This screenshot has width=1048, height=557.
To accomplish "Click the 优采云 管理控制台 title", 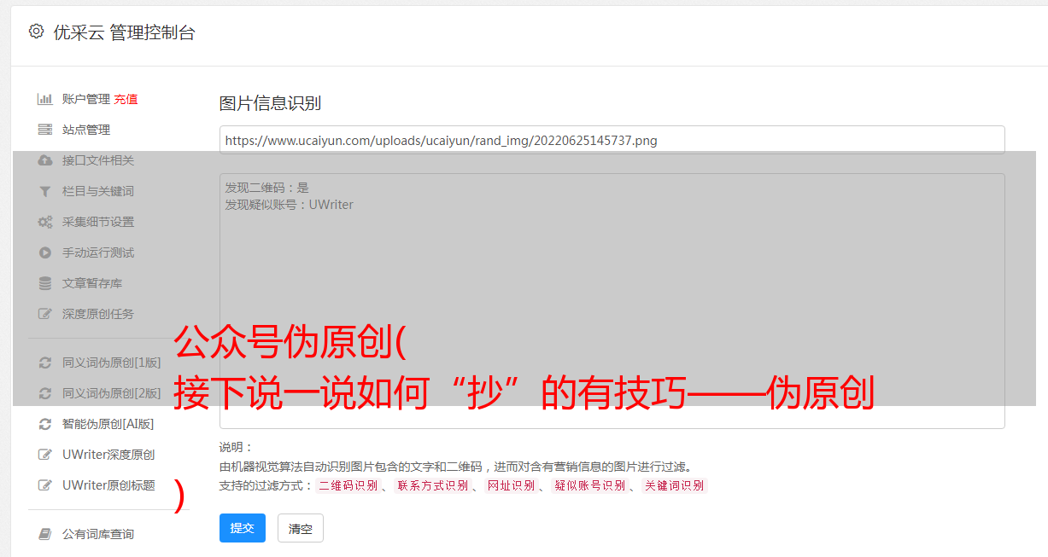I will [124, 32].
